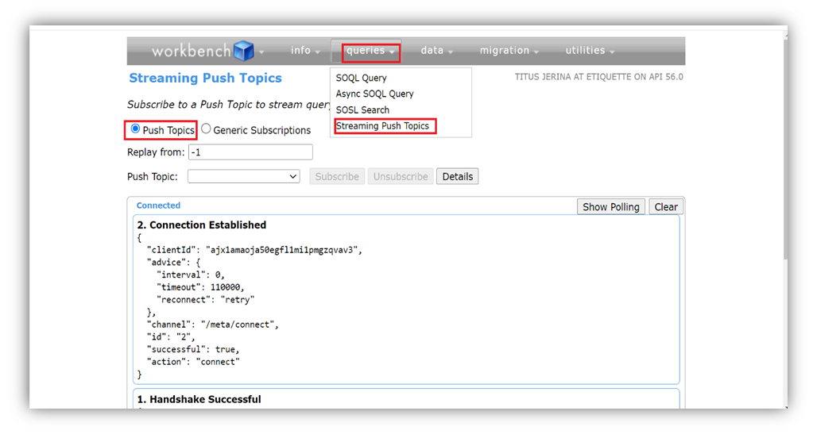The image size is (813, 434).
Task: Expand the Push Topic combo box
Action: (244, 177)
